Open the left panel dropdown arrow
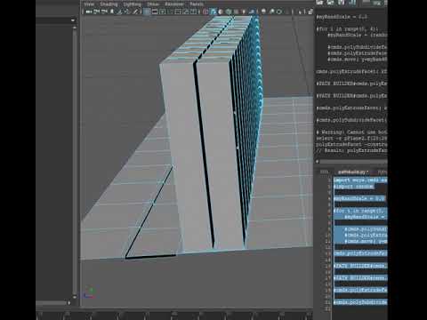Image resolution: width=427 pixels, height=320 pixels. point(73,20)
